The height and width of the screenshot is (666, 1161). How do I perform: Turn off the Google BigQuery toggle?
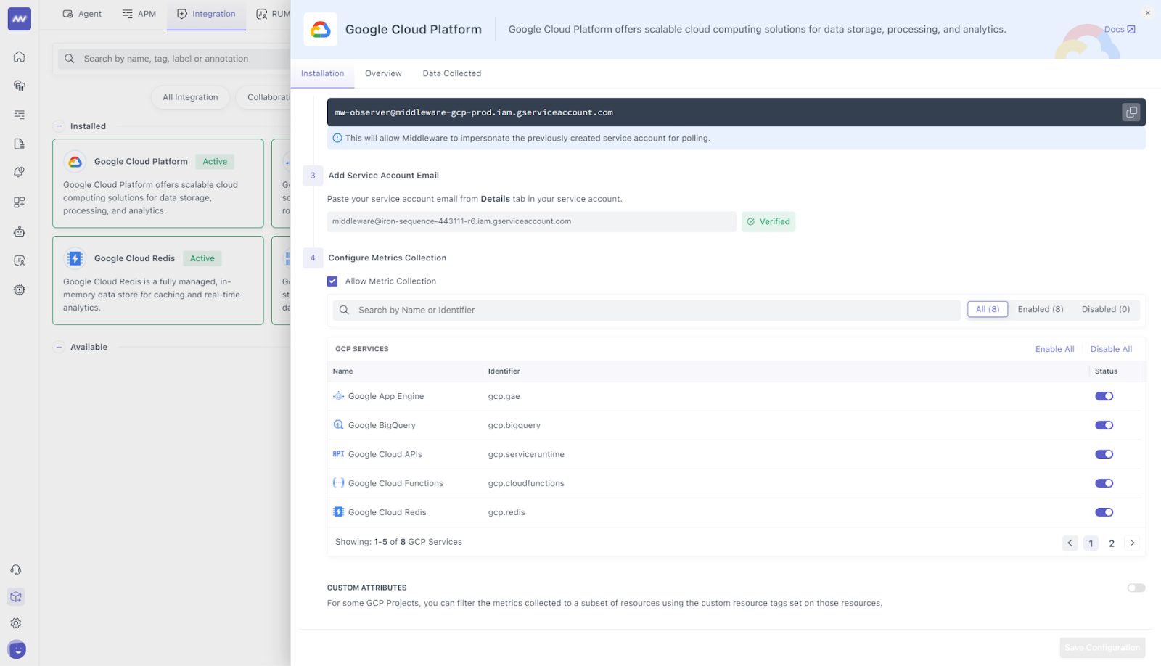point(1104,425)
